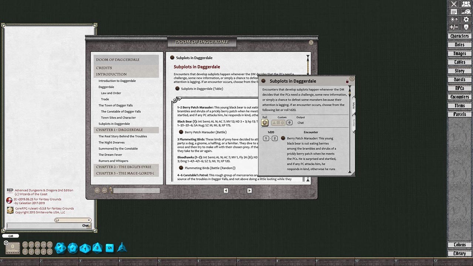Open the Effects sun icon
Image resolution: width=473 pixels, height=266 pixels.
453,19
